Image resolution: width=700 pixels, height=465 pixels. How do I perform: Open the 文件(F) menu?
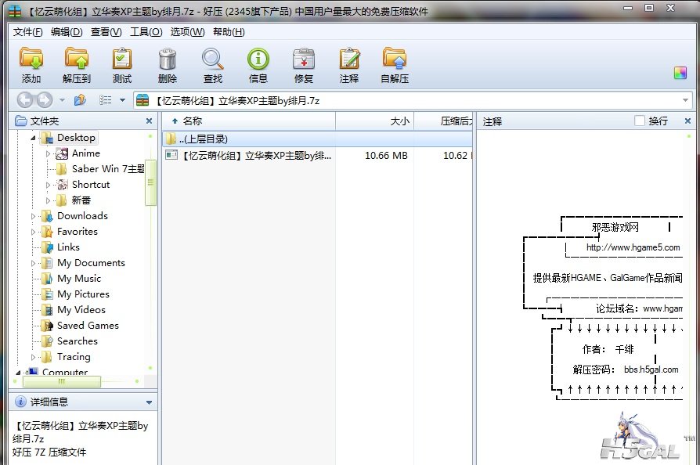(x=28, y=32)
